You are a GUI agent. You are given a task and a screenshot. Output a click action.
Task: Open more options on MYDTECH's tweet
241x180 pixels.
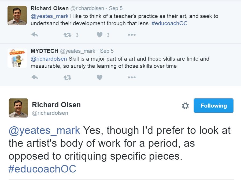(x=132, y=78)
